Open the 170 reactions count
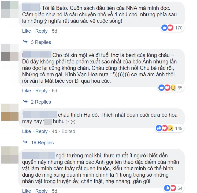This screenshot has width=197, height=193. [x=179, y=28]
